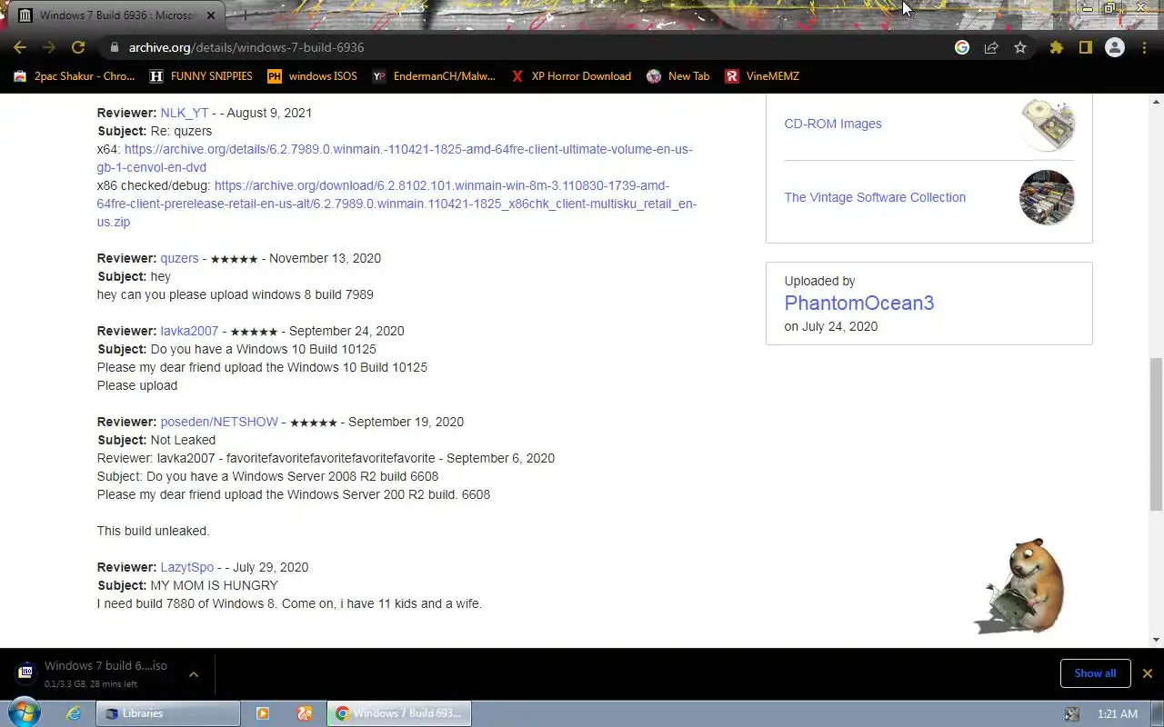Launch Internet Explorer from taskbar
Screen dimensions: 1164x727
tap(74, 713)
